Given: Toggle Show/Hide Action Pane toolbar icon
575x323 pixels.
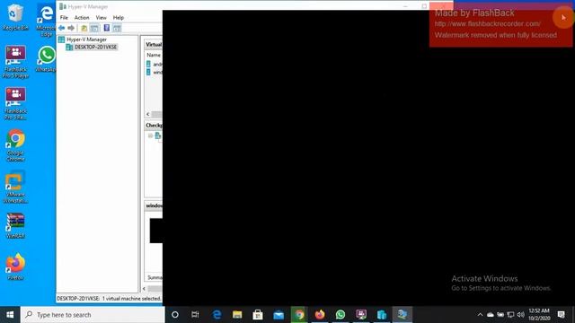Looking at the screenshot, I should point(117,28).
